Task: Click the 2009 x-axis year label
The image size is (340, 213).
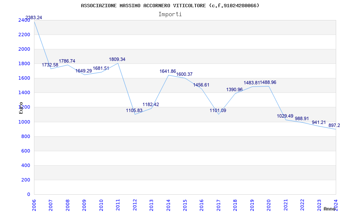Action: (84, 205)
